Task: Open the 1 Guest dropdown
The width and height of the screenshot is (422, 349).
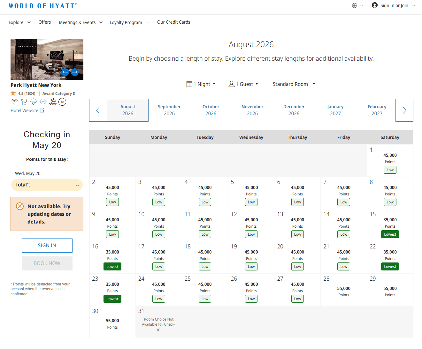Action: pos(243,84)
